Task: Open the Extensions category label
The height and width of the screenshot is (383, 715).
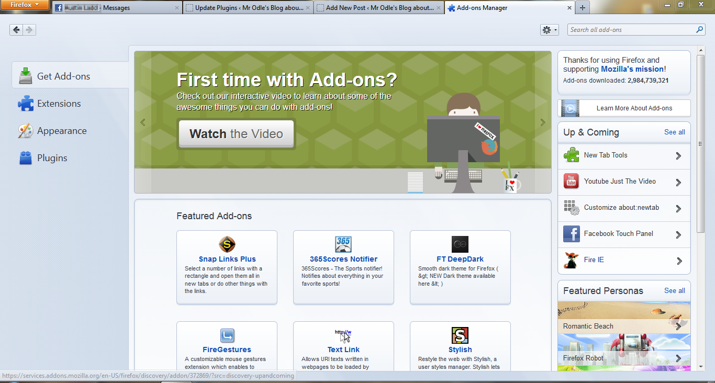Action: [x=59, y=104]
